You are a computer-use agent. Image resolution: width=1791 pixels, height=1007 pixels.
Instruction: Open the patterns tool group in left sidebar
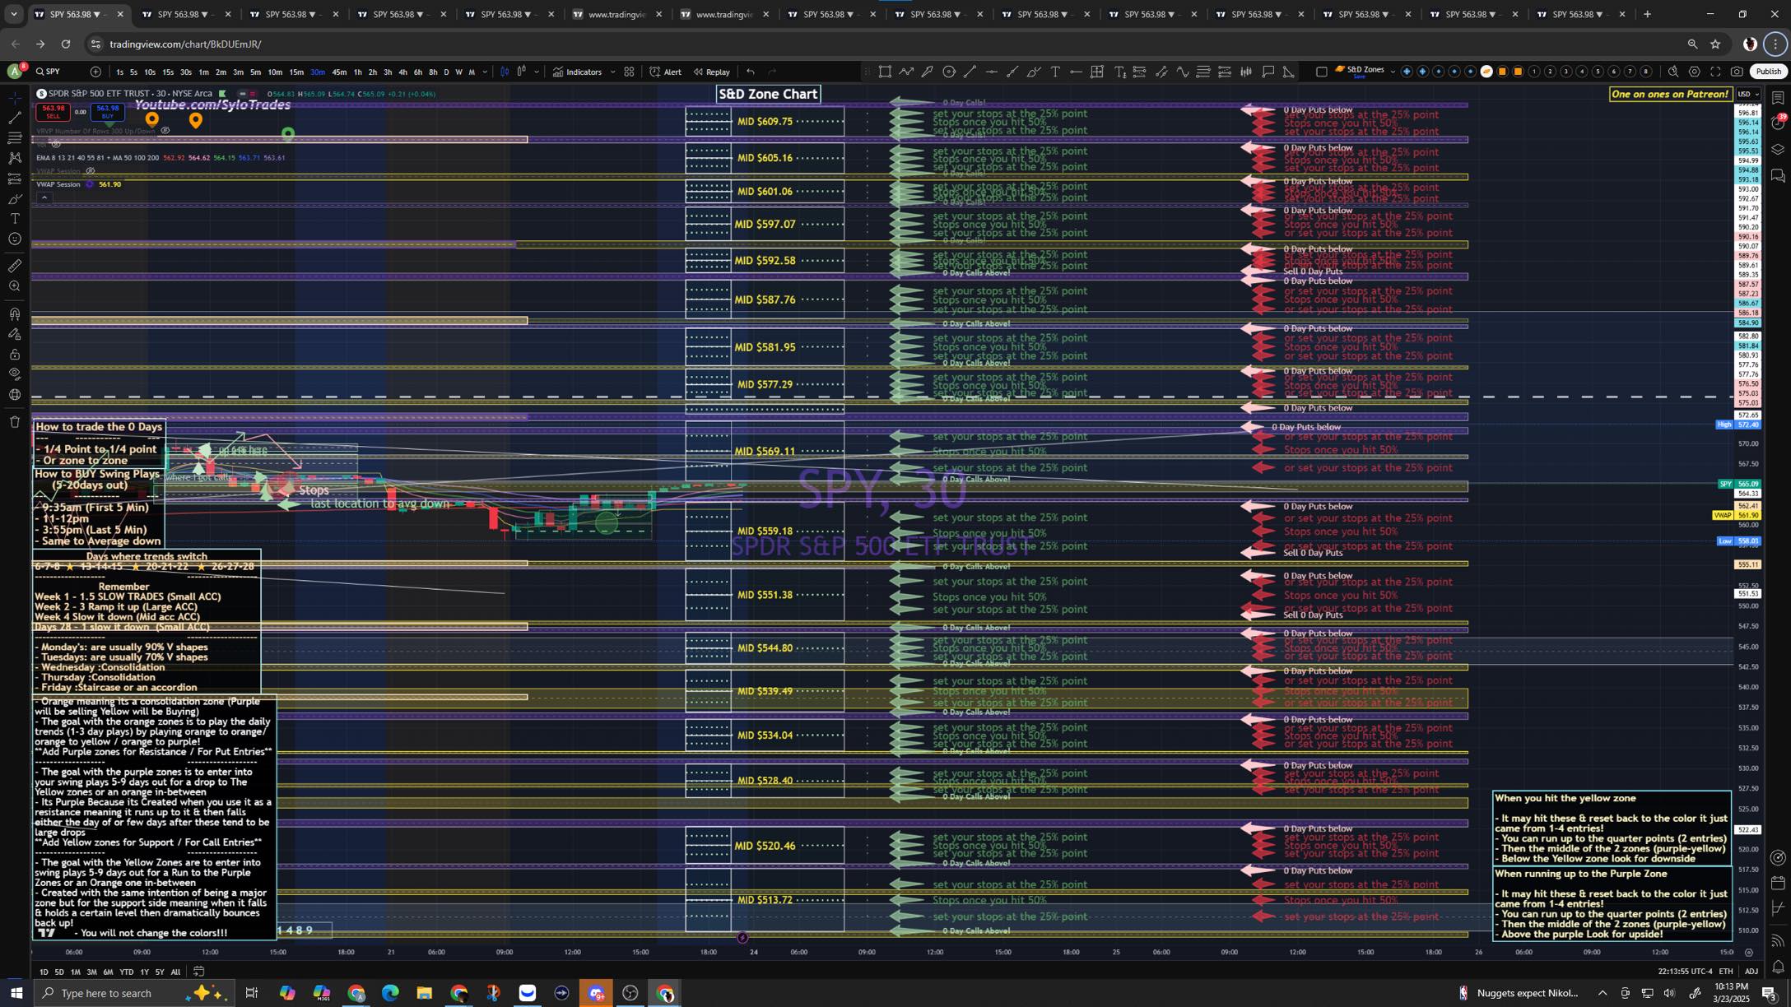point(15,158)
